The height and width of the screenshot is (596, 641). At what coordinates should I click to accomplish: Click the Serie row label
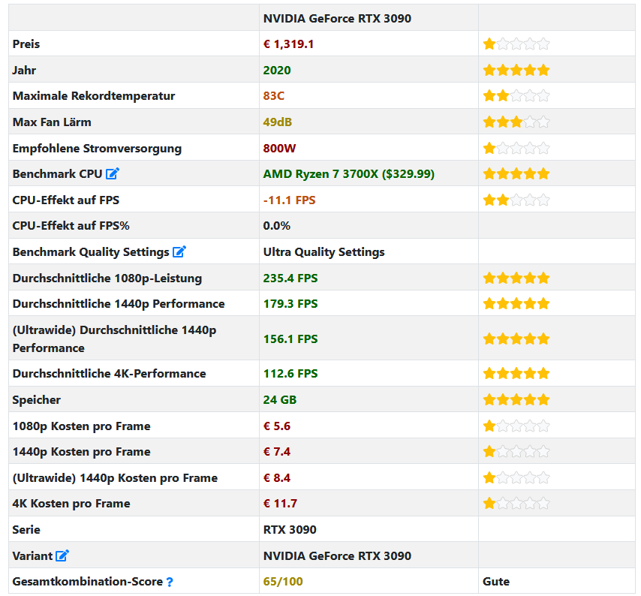pos(26,529)
